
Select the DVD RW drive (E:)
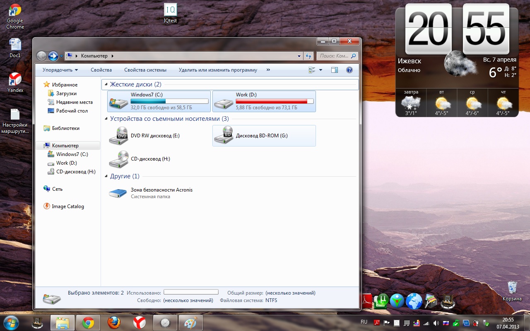[155, 136]
